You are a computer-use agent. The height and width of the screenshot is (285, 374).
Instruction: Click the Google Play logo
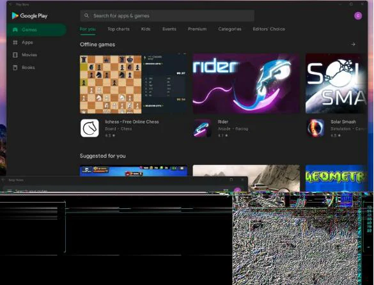click(x=29, y=16)
